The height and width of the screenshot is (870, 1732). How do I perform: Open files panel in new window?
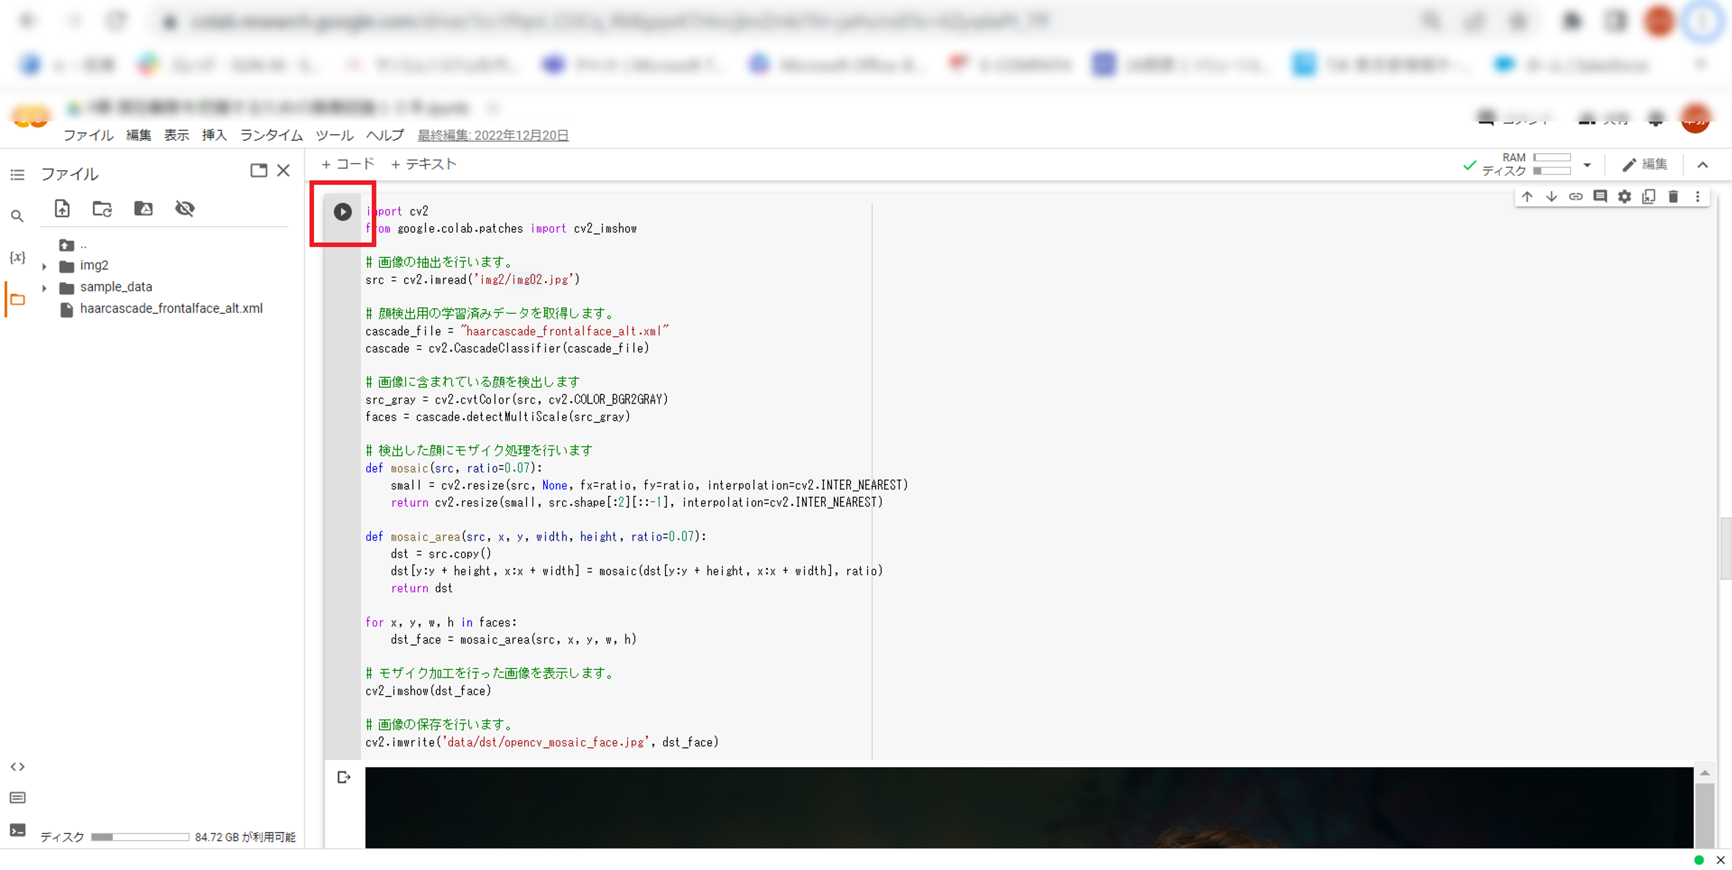[x=259, y=171]
